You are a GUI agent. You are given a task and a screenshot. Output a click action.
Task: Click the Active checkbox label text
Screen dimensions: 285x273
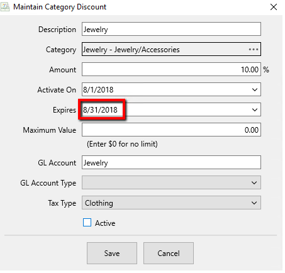(x=105, y=223)
